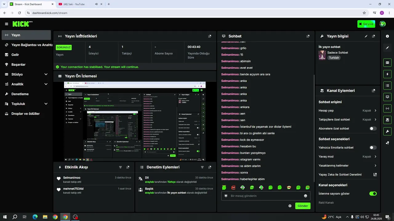The width and height of the screenshot is (394, 221).
Task: Open Denetleme in the sidebar
Action: coord(26,94)
